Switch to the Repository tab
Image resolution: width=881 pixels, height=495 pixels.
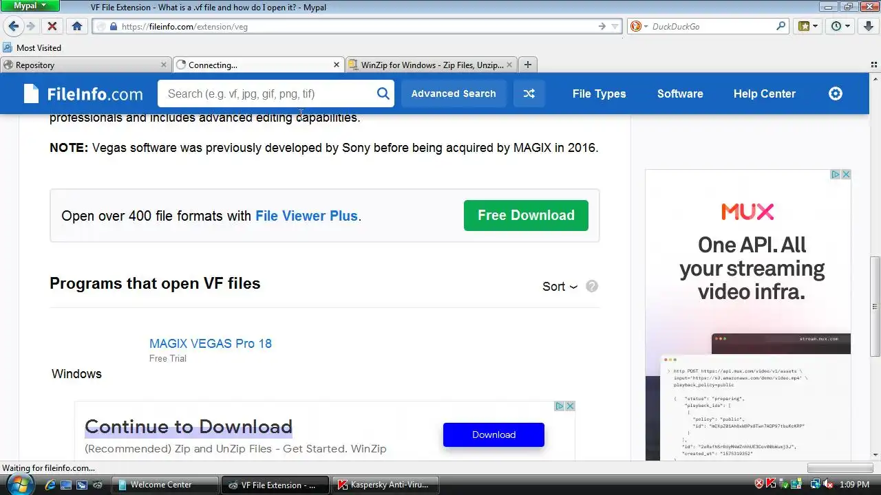[85, 65]
